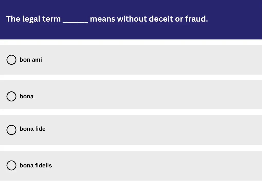This screenshot has width=262, height=189.
Task: Click the word "deceit" in the heading
Action: tap(161, 19)
